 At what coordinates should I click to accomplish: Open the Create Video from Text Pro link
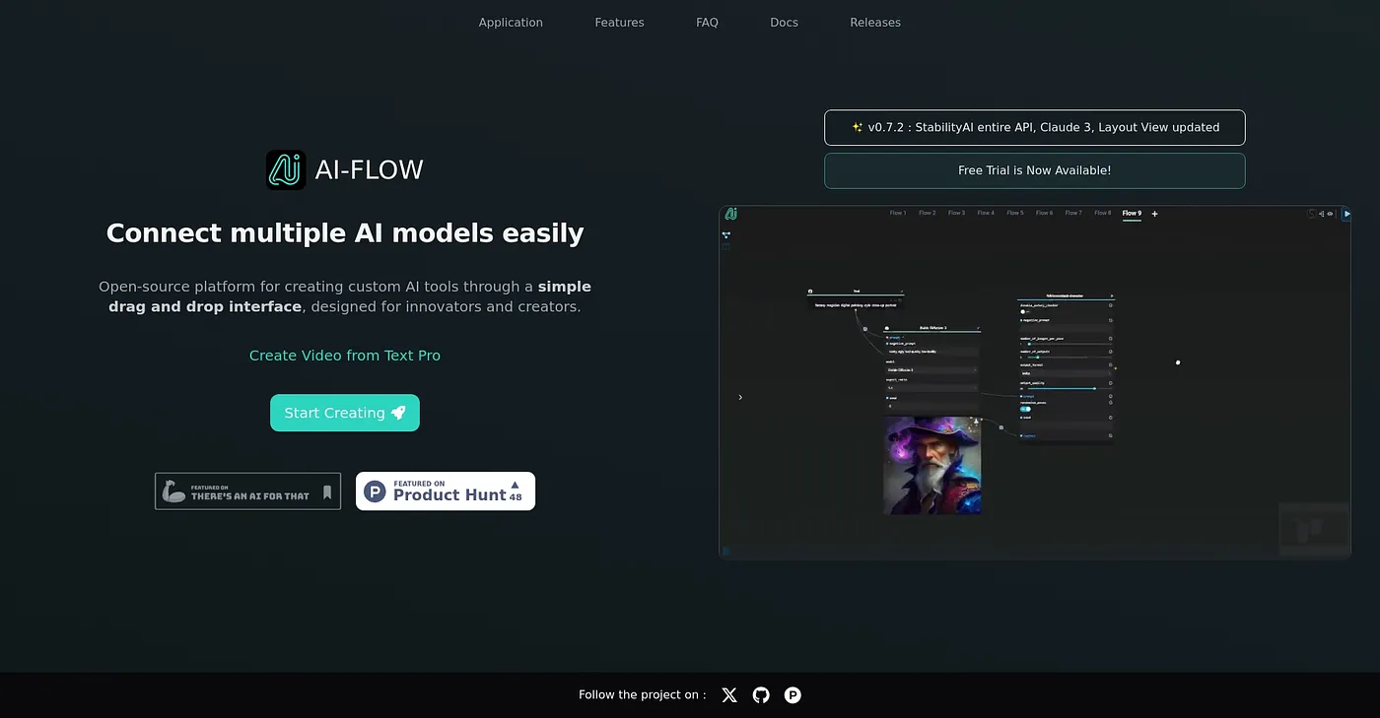coord(345,356)
